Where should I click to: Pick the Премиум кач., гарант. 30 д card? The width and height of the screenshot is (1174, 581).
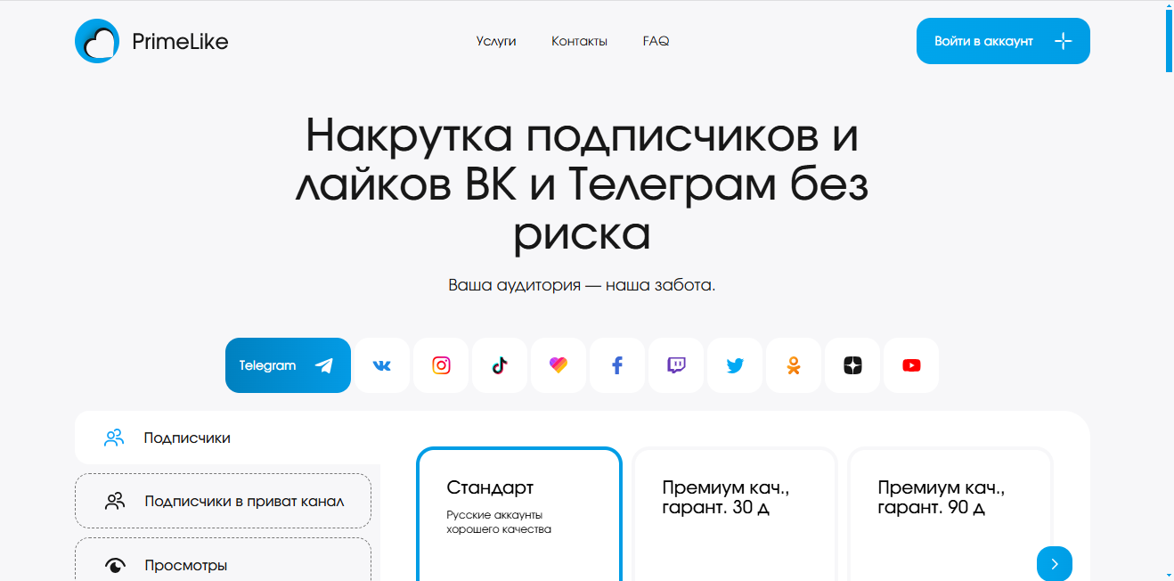(x=735, y=514)
